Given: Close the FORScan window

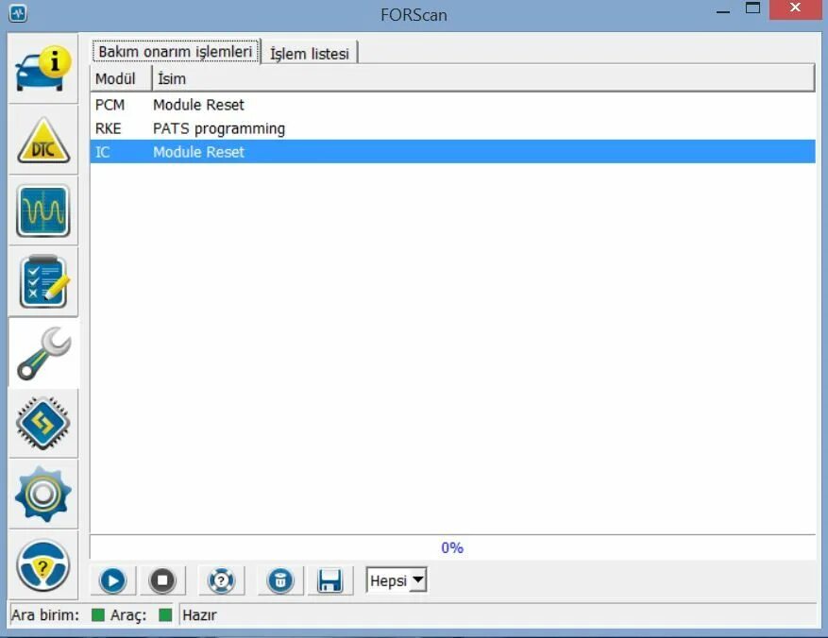Looking at the screenshot, I should pyautogui.click(x=795, y=9).
